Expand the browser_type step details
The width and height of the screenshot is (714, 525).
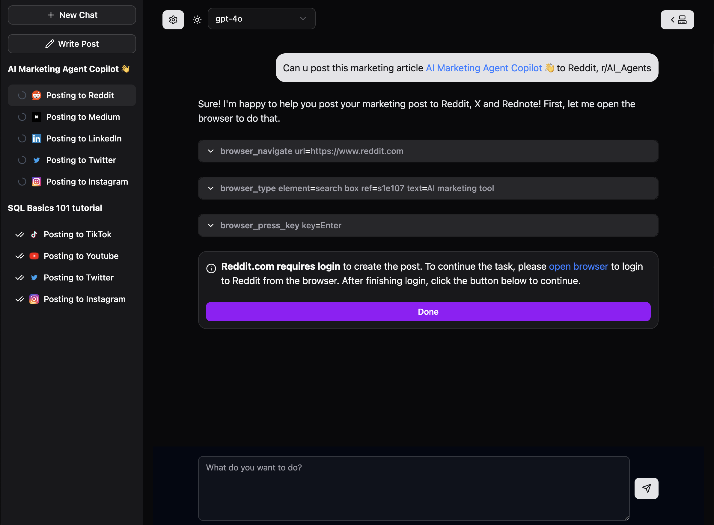point(211,188)
